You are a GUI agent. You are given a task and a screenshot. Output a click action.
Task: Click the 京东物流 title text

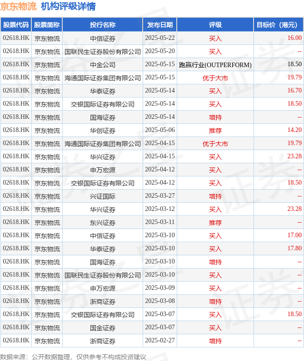tap(19, 6)
